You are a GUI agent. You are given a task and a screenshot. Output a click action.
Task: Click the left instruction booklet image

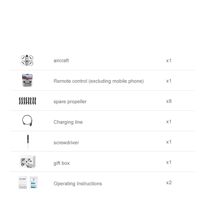pyautogui.click(x=23, y=183)
